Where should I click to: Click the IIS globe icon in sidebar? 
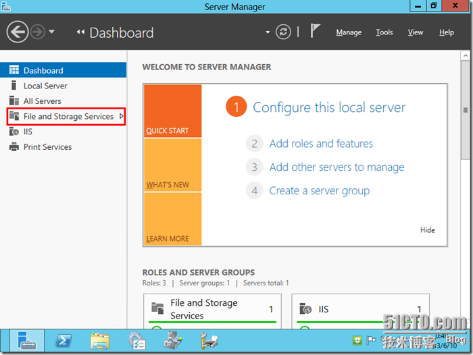click(14, 131)
